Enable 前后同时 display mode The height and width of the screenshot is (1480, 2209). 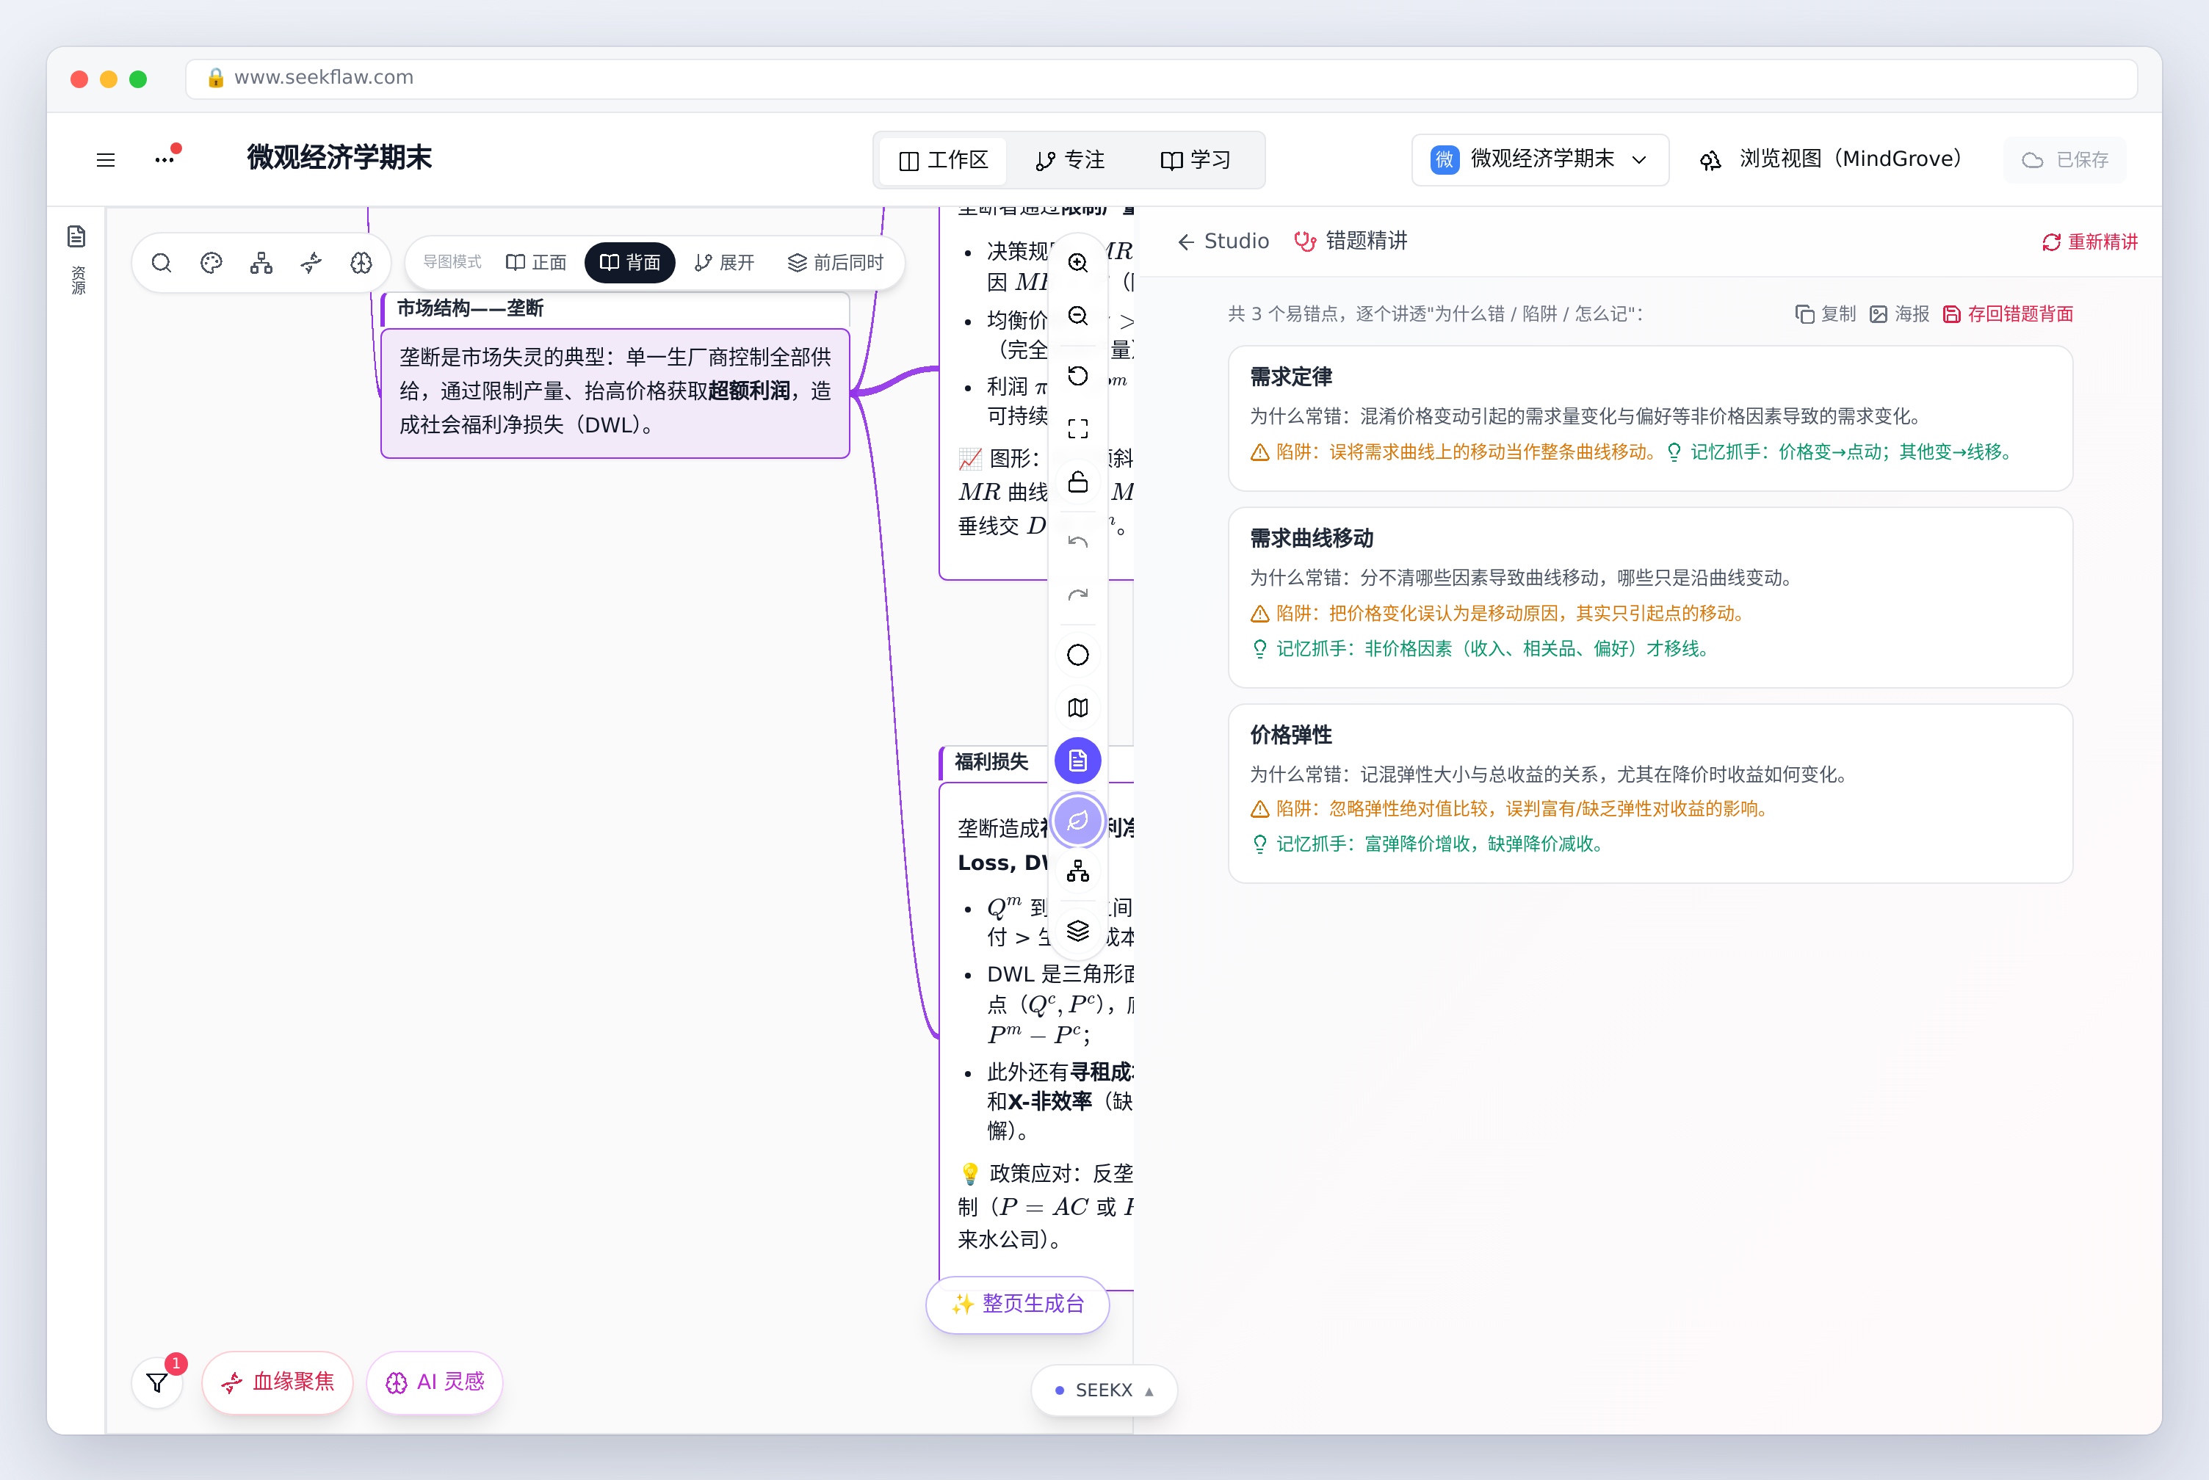click(x=836, y=262)
